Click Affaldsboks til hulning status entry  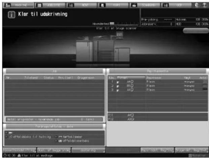[x=30, y=137]
